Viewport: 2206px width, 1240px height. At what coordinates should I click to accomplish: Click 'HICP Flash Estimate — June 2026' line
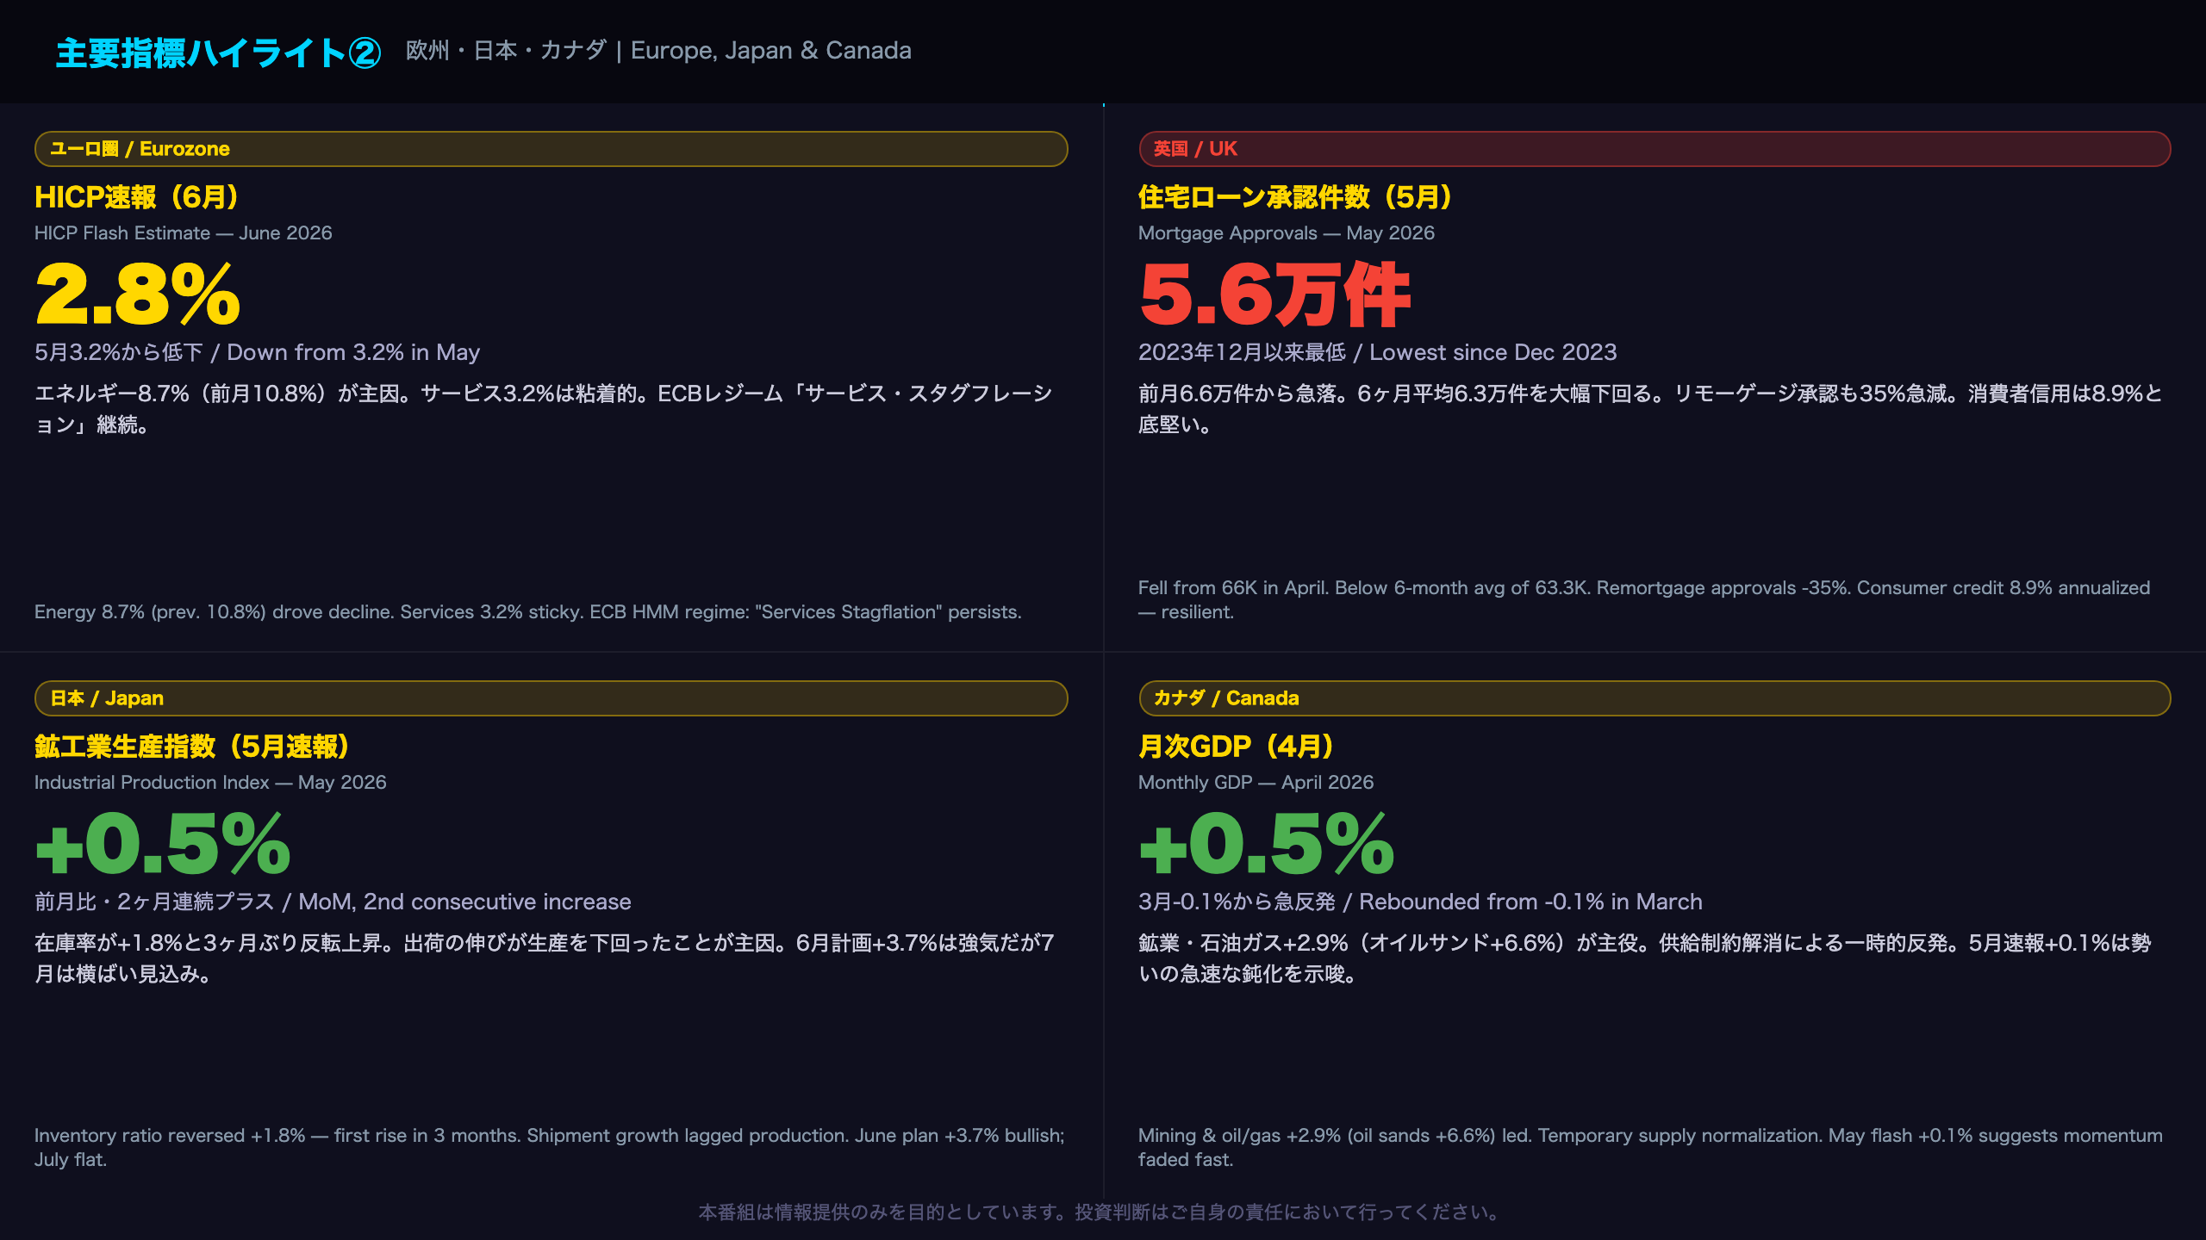(x=183, y=233)
